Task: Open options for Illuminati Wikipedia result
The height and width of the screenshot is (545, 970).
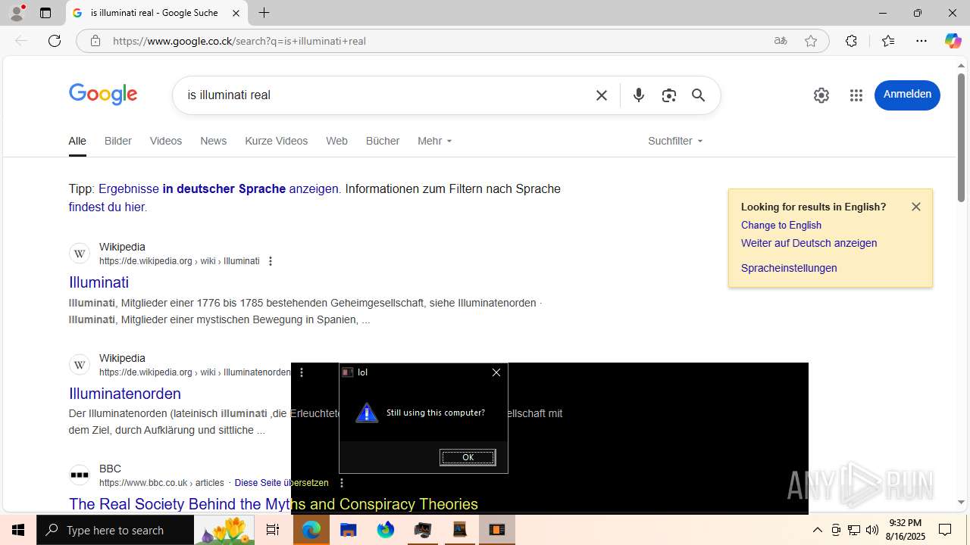Action: click(271, 261)
